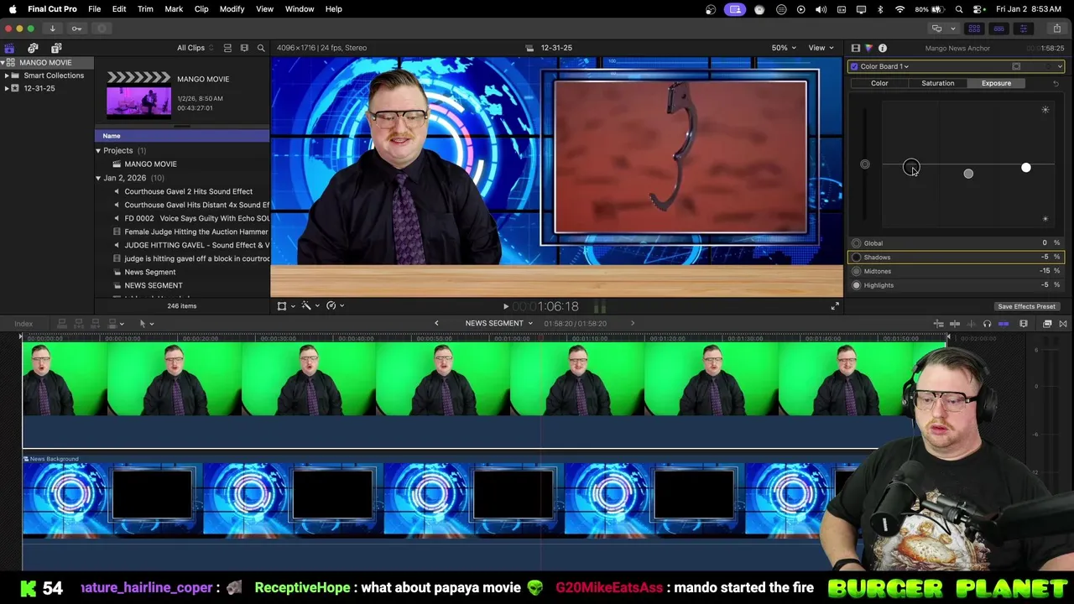1074x604 pixels.
Task: Click the timeline Index button
Action: click(x=23, y=323)
